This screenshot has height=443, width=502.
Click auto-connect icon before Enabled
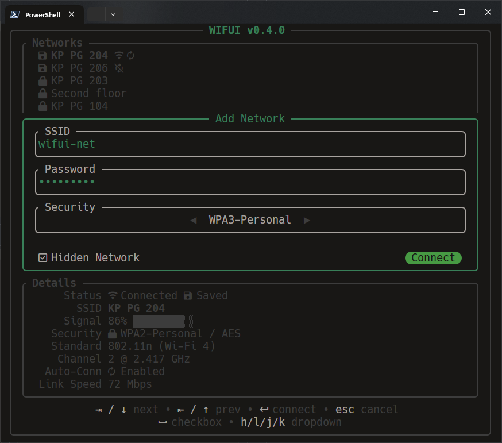112,372
